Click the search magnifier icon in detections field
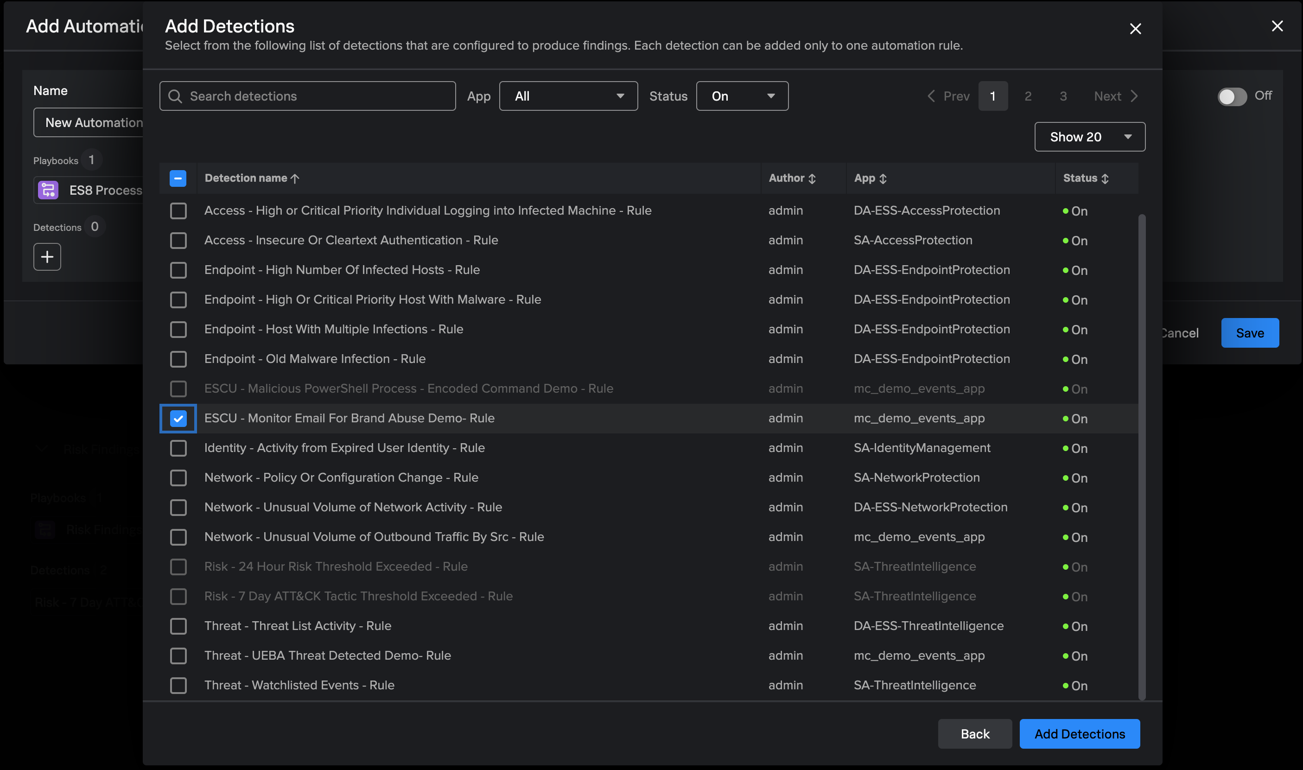Screen dimensions: 1303x770 click(x=175, y=96)
